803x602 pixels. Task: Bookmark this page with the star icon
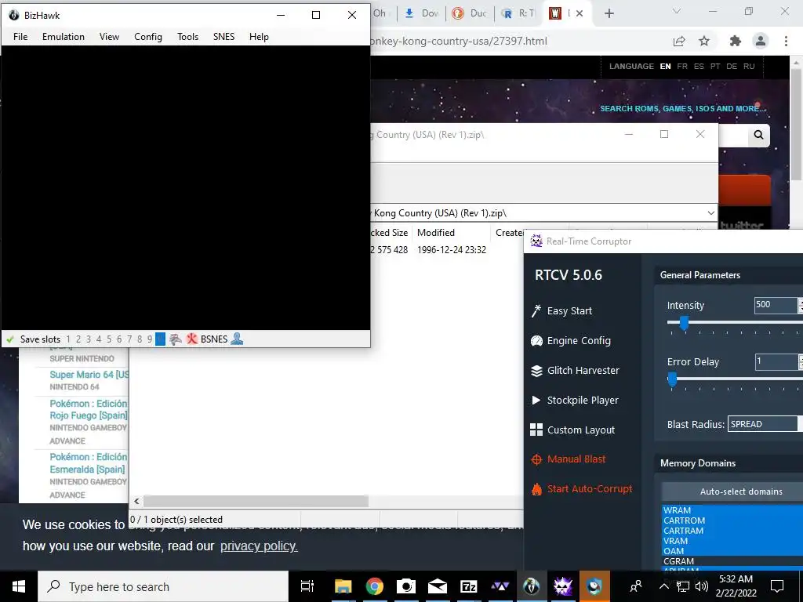click(x=704, y=42)
